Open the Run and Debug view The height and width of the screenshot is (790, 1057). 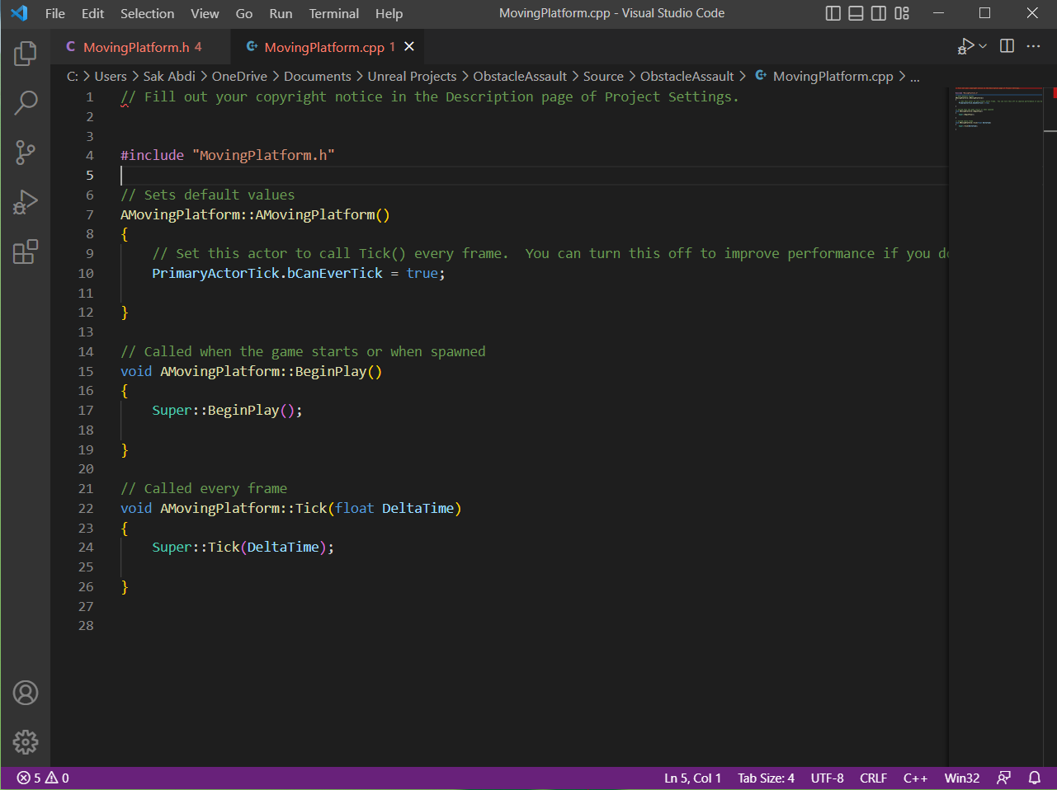click(26, 202)
